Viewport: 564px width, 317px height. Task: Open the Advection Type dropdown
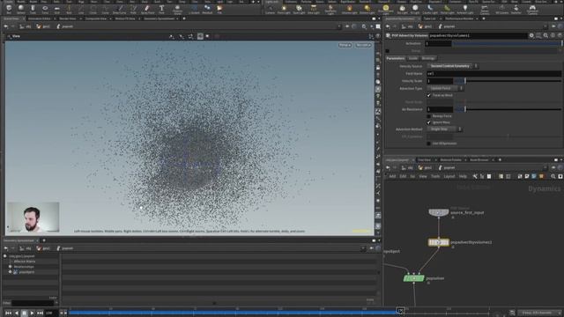pos(445,88)
